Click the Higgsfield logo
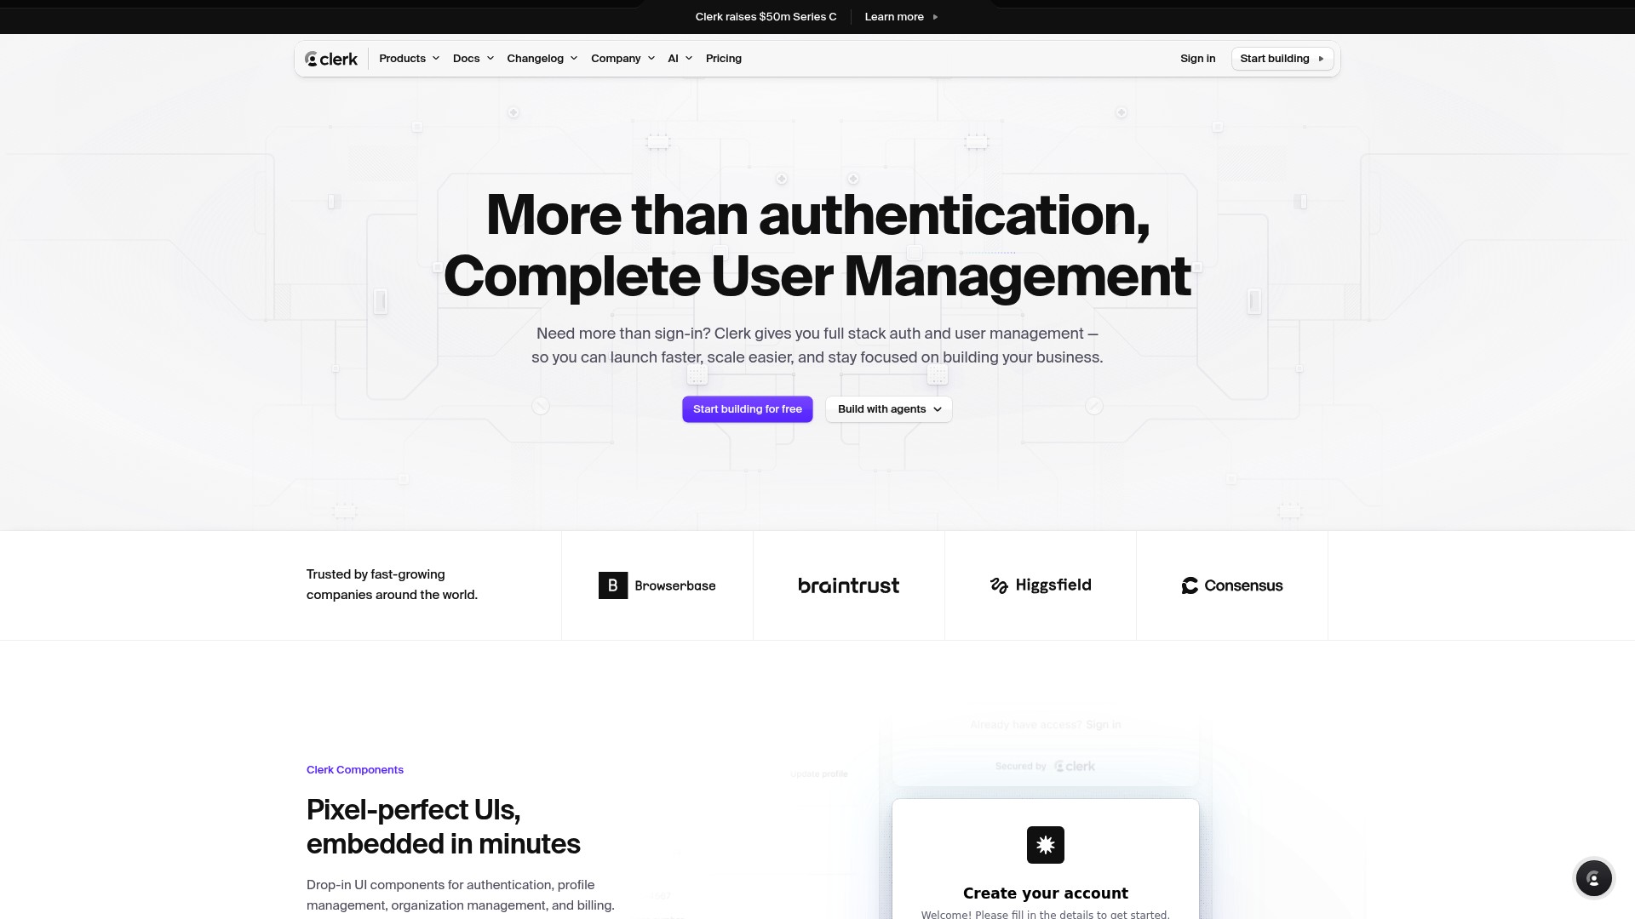 [1040, 585]
